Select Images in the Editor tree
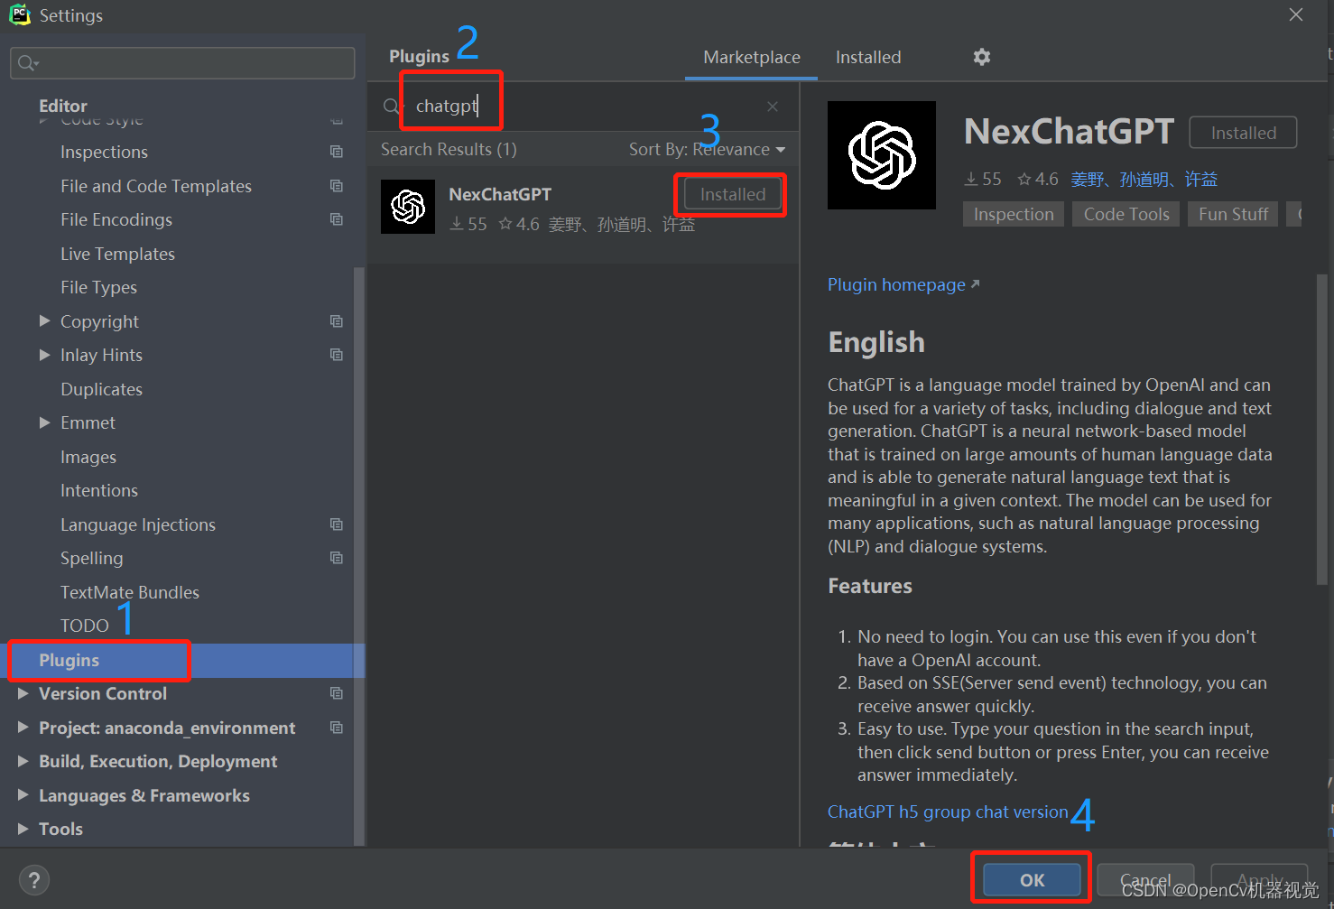Screen dimensions: 1334x909 pos(88,457)
